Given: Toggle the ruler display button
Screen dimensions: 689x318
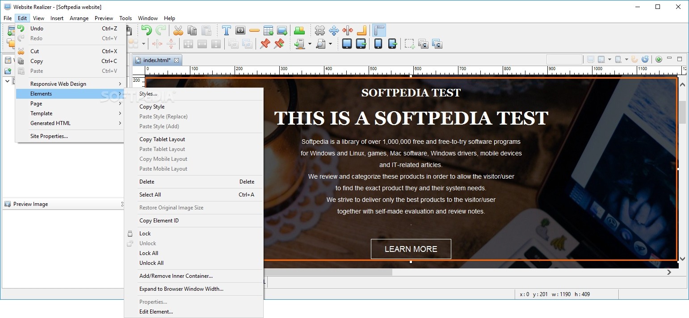Looking at the screenshot, I should click(379, 30).
